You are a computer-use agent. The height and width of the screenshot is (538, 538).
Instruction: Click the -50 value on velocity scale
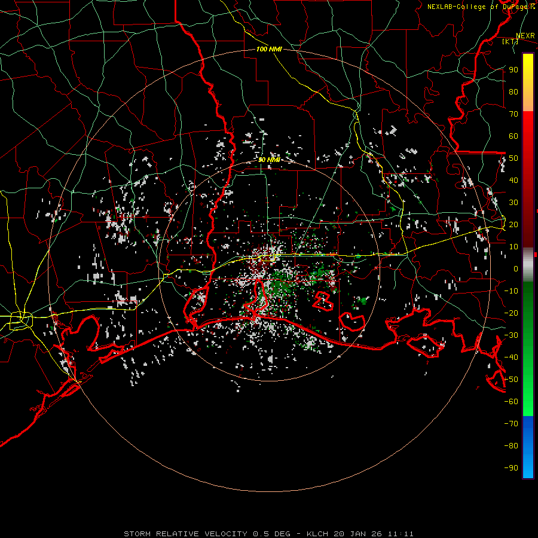[x=511, y=380]
